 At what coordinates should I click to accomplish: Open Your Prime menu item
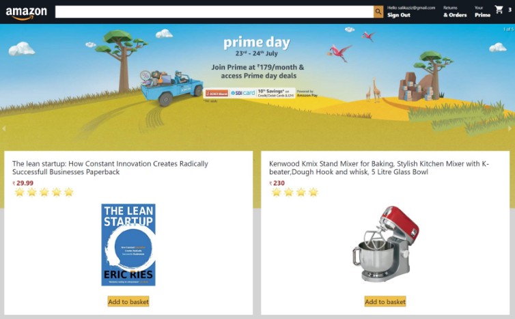point(482,12)
